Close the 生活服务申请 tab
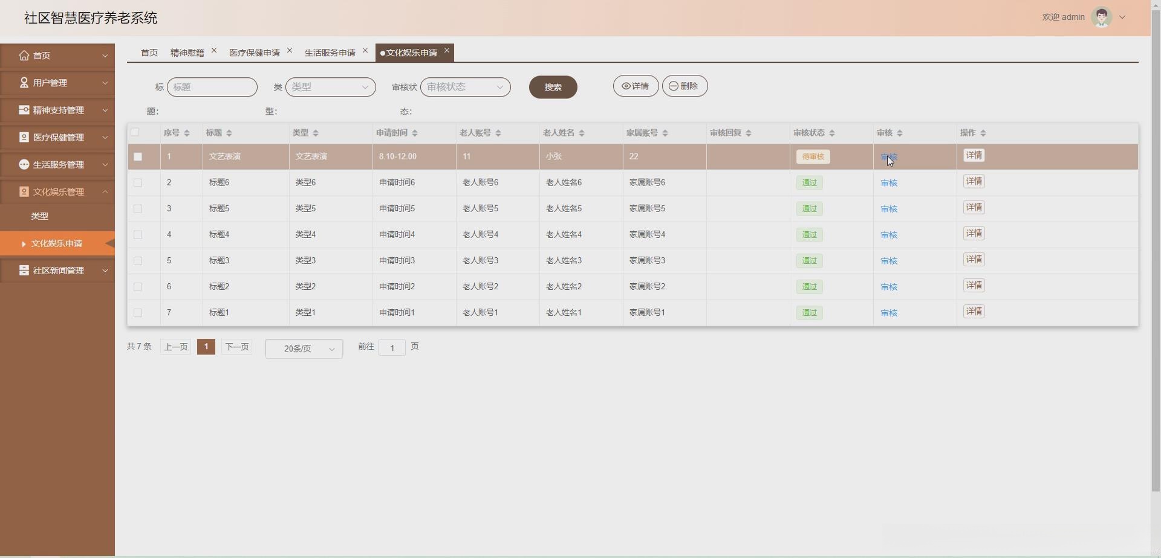The image size is (1161, 558). pos(365,51)
